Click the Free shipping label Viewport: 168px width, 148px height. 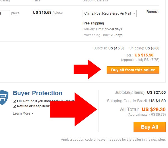coord(93,23)
